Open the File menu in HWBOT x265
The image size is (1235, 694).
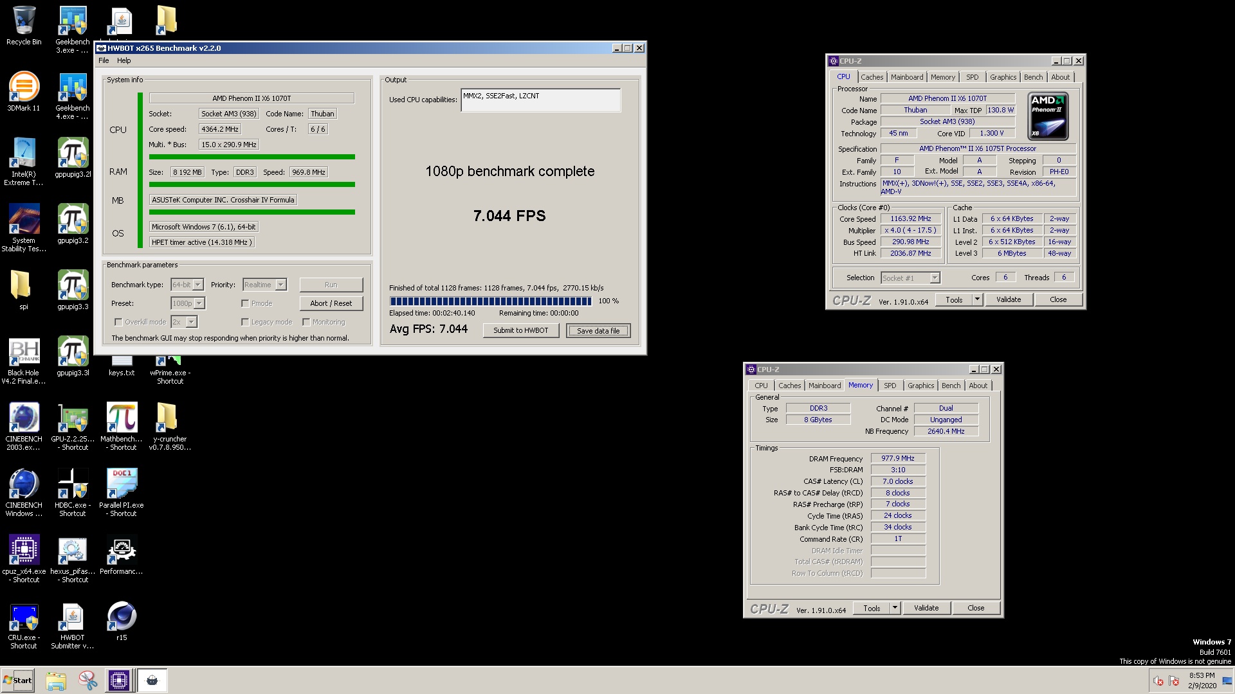point(104,60)
